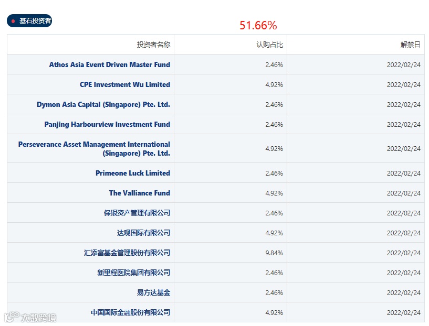Select 4.92% in 中国国际金融 row
This screenshot has height=326, width=429.
[274, 313]
